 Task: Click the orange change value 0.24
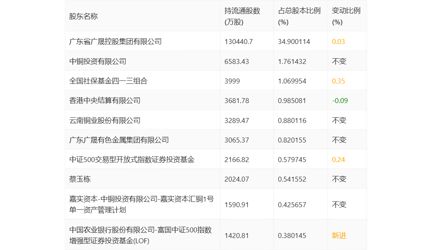pos(338,159)
